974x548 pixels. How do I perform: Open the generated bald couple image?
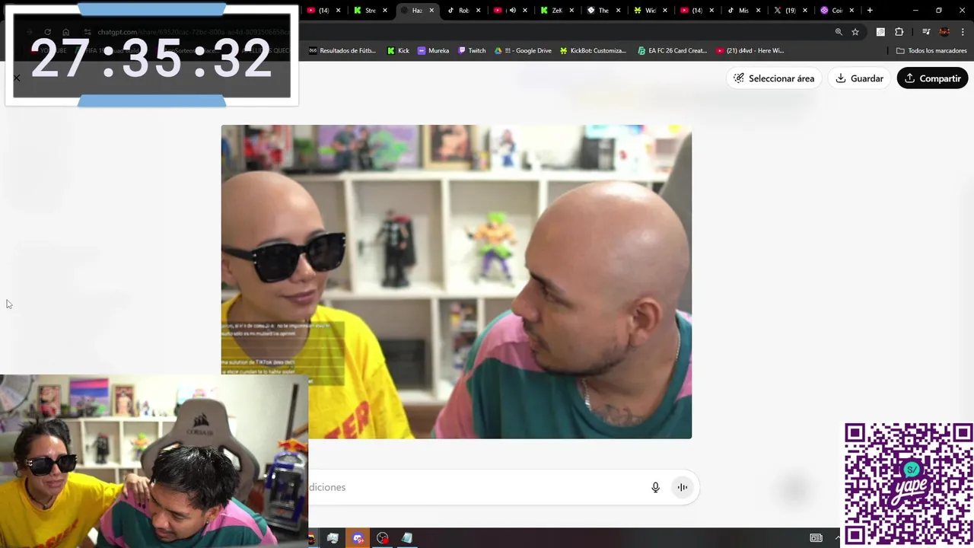click(x=457, y=282)
